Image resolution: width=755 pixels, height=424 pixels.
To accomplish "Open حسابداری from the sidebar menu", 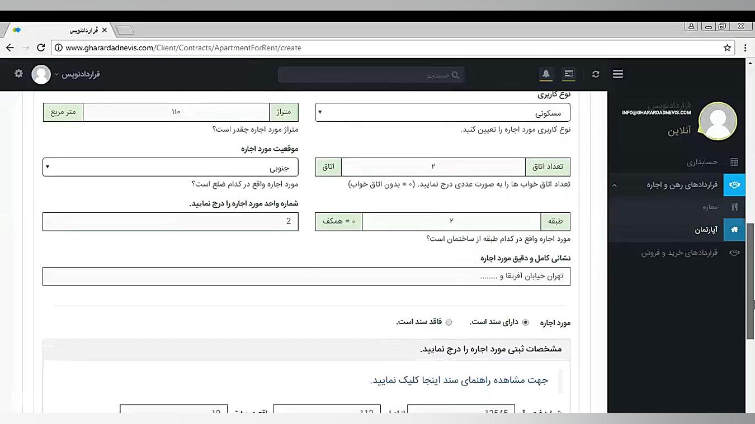I will click(702, 162).
